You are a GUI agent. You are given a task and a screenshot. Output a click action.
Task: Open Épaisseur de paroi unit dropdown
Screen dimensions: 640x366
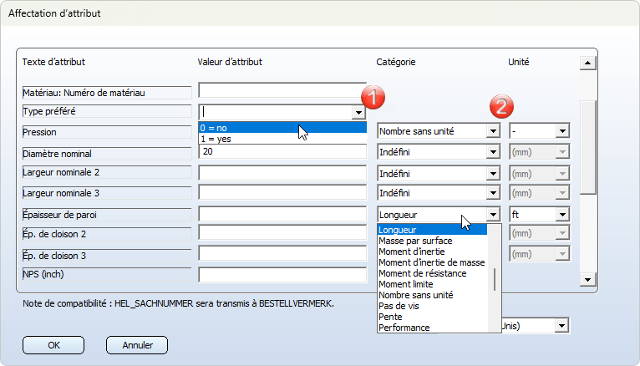[x=562, y=215]
